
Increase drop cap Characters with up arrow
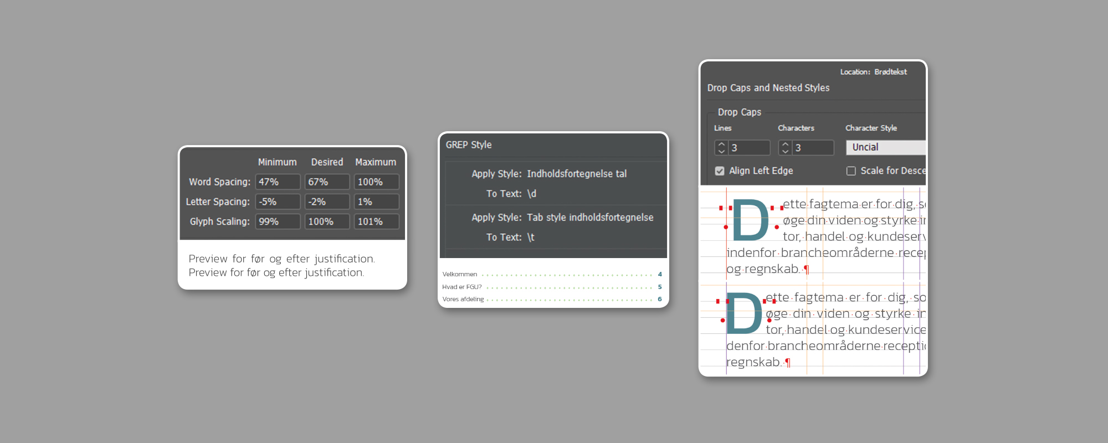pyautogui.click(x=785, y=145)
